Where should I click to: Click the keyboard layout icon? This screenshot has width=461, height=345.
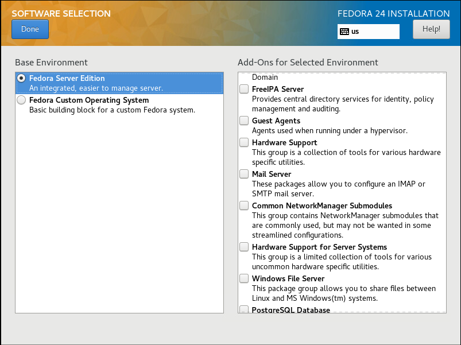click(x=344, y=32)
